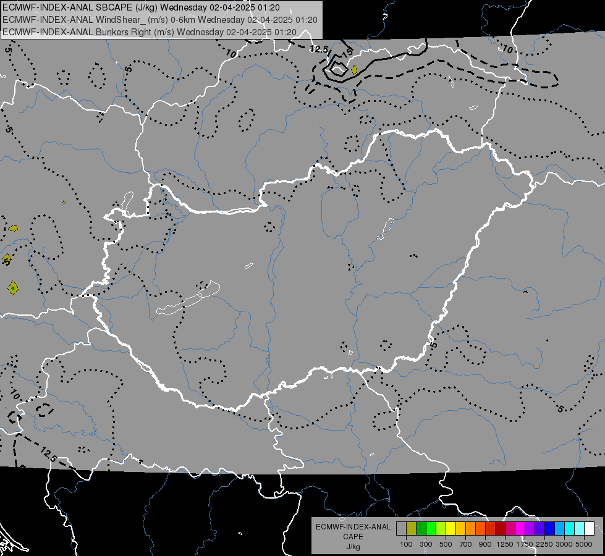Select the gray first swatch in CAPE legend
Screen dimensions: 605x556
[x=401, y=529]
